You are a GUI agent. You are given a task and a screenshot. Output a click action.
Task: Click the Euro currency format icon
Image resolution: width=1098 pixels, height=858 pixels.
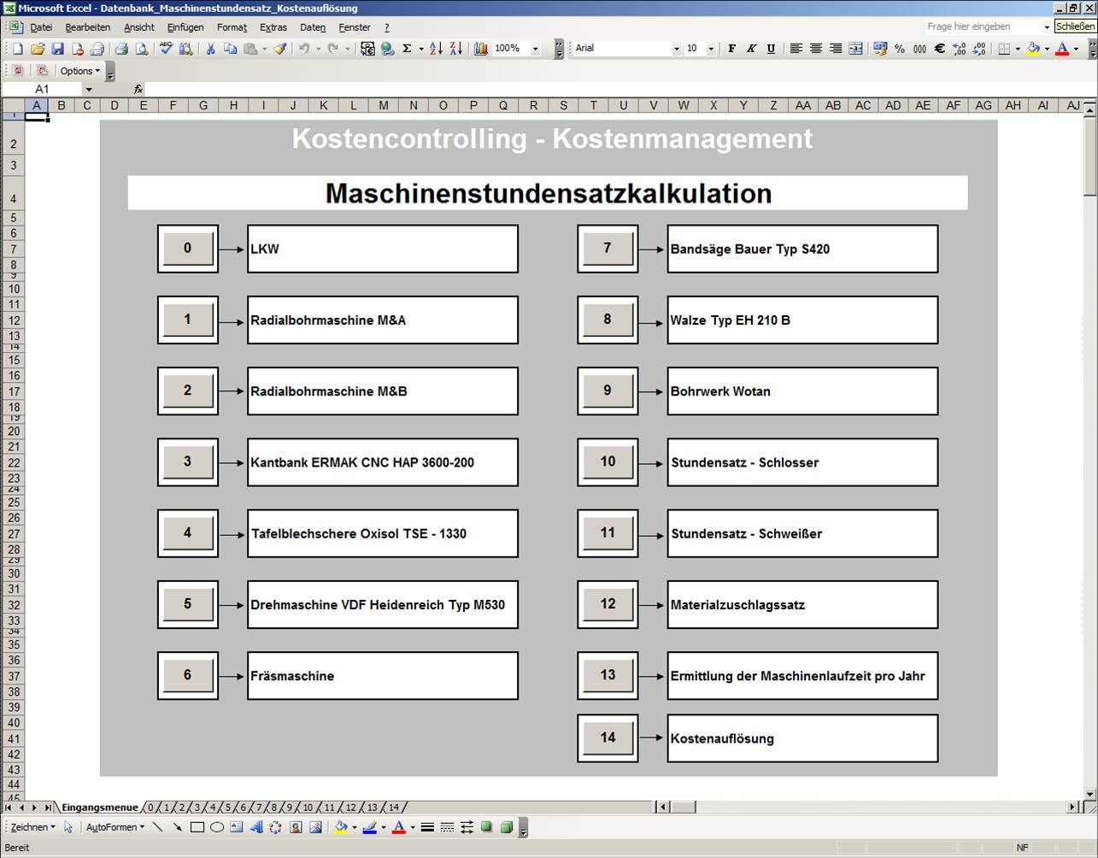click(939, 49)
